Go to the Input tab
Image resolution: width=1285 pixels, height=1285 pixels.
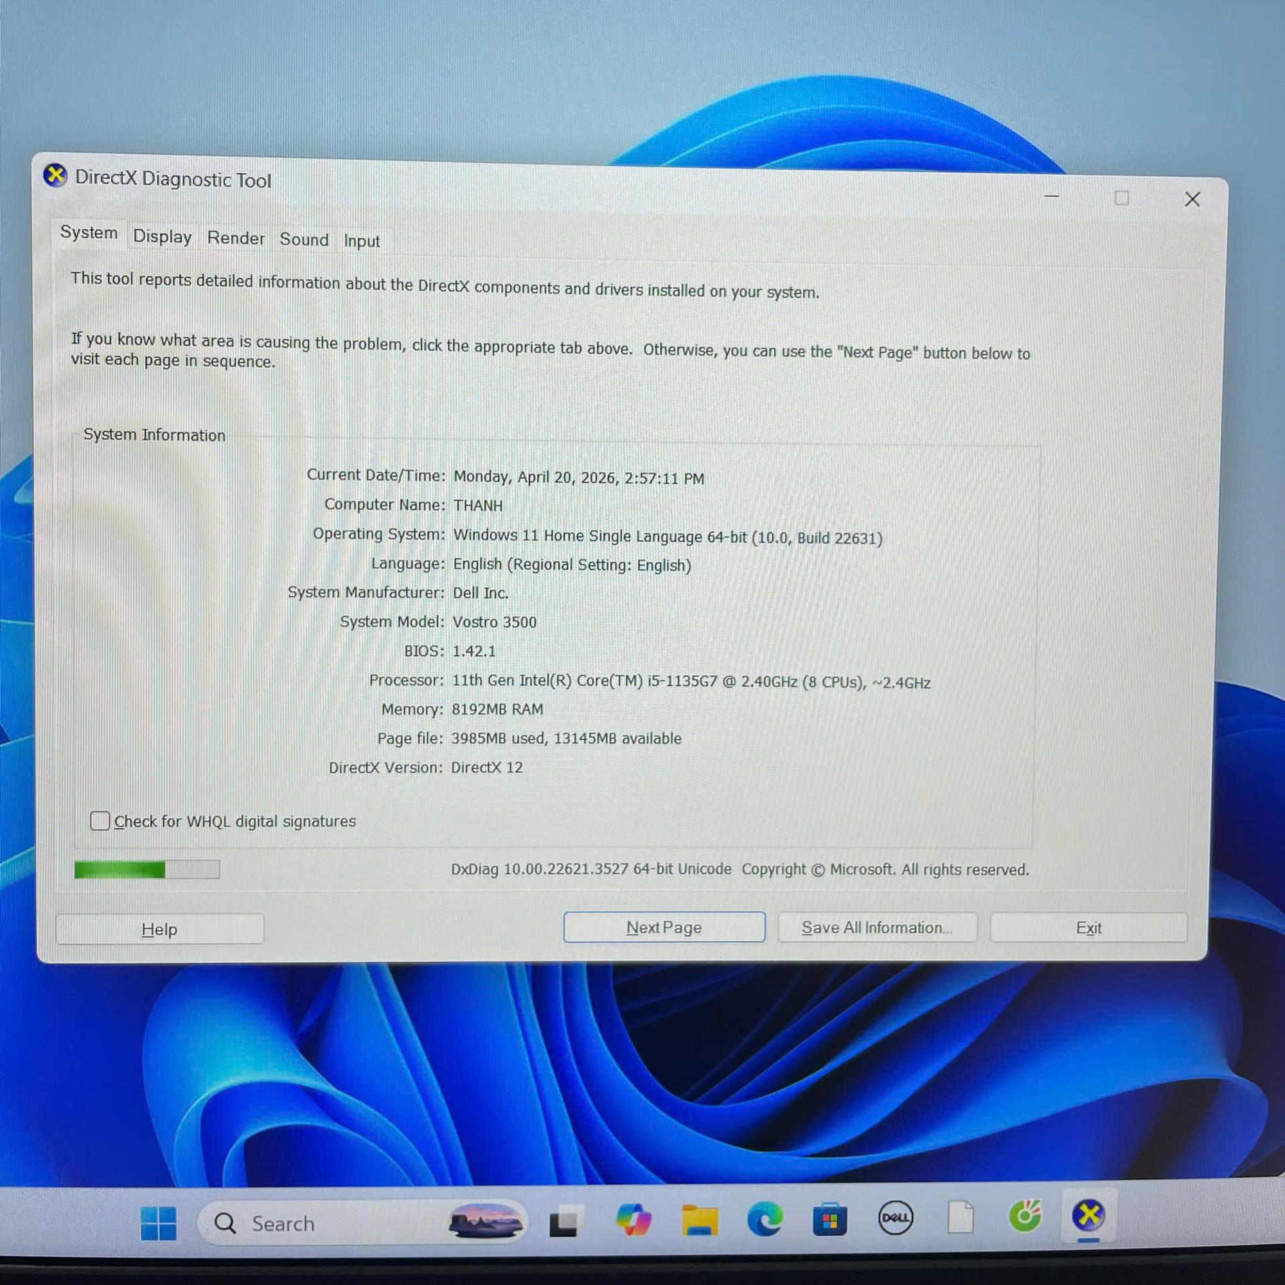coord(362,241)
